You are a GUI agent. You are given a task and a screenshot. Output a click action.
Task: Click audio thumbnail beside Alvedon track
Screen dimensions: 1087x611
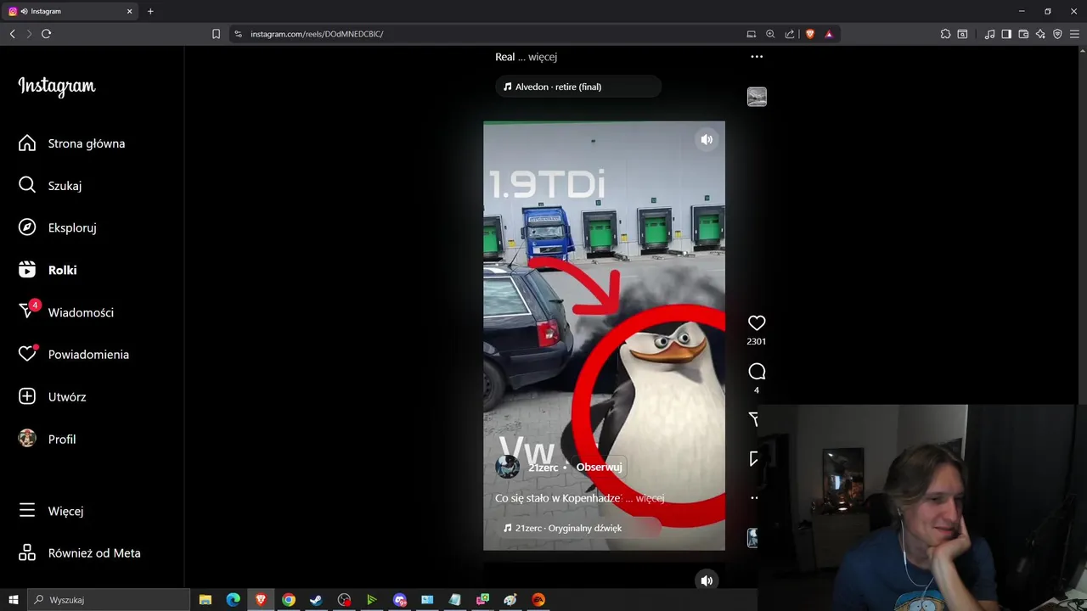[757, 97]
